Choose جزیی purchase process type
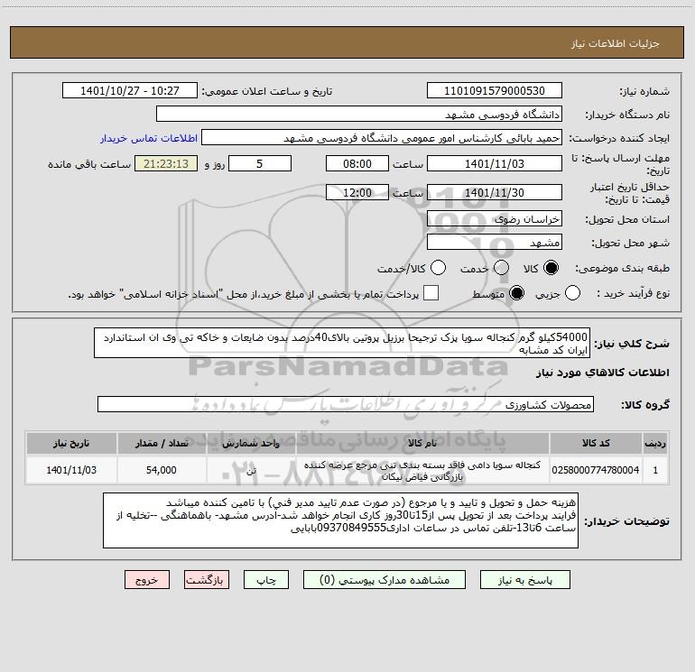This screenshot has width=695, height=672. [x=572, y=293]
